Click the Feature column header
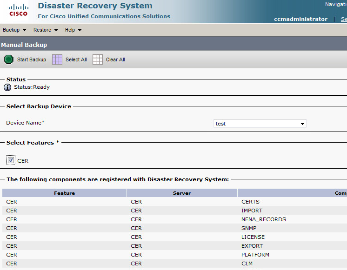The height and width of the screenshot is (270, 347). pyautogui.click(x=64, y=193)
